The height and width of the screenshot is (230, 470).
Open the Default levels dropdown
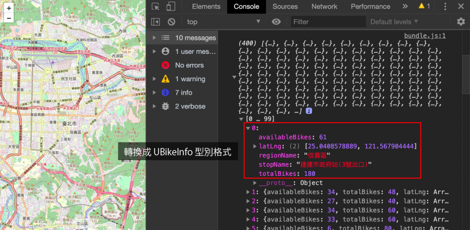click(394, 22)
